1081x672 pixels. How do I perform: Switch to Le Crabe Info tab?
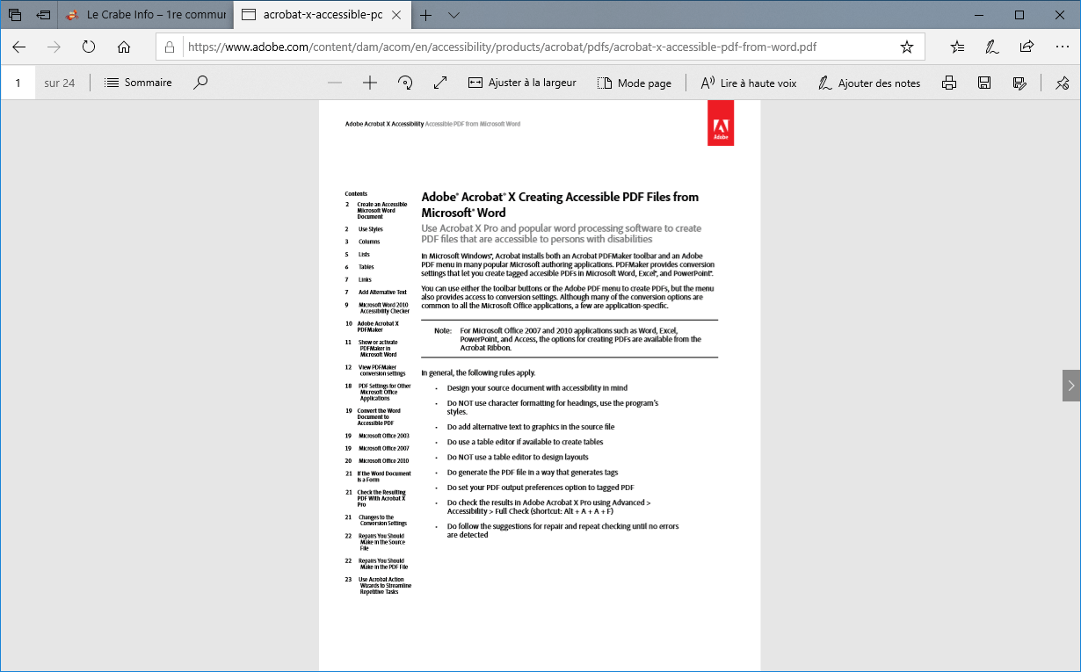146,15
